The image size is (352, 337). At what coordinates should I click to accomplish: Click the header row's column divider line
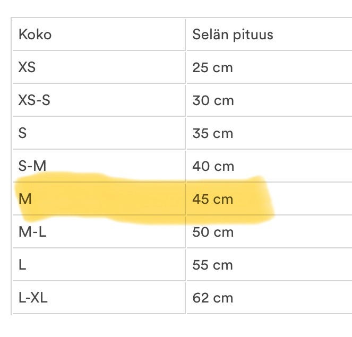[185, 35]
